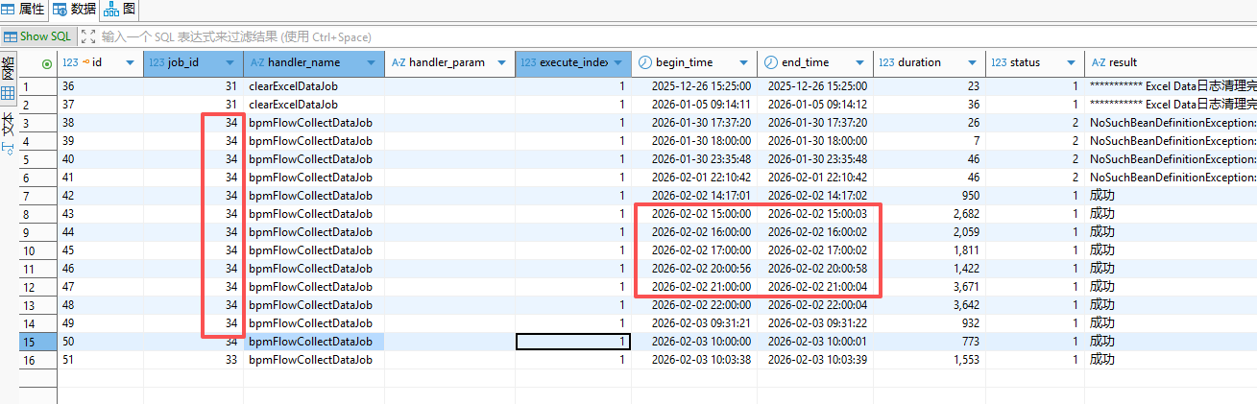Click the green circle icon in the row header corner
Screen dimensions: 1257x404
48,63
